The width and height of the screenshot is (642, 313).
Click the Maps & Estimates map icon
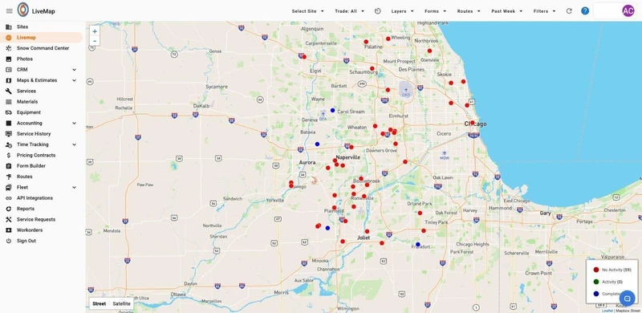coord(9,80)
